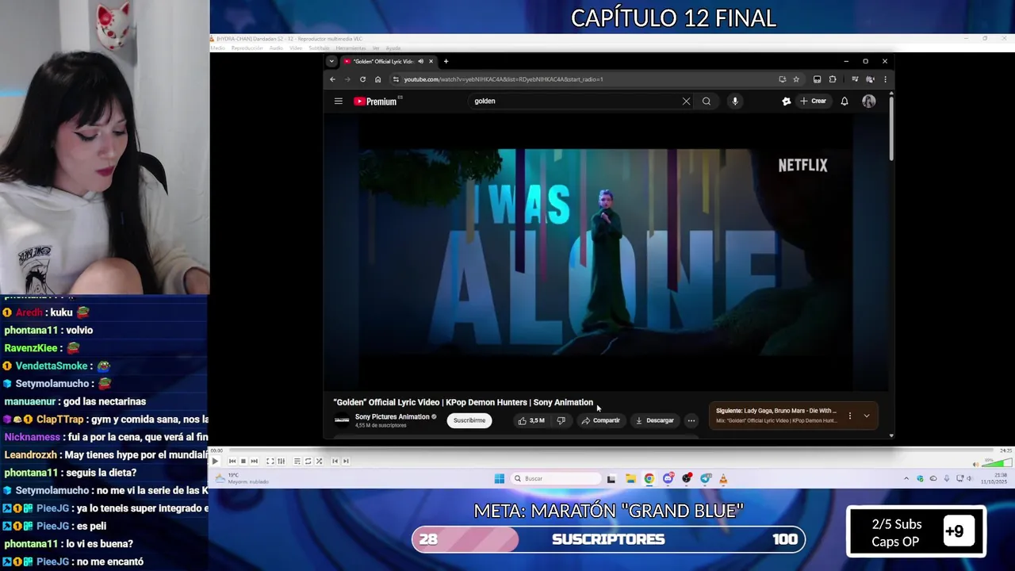Screen dimensions: 1015x571
Task: Open the taskbar weather widget
Action: pyautogui.click(x=242, y=478)
